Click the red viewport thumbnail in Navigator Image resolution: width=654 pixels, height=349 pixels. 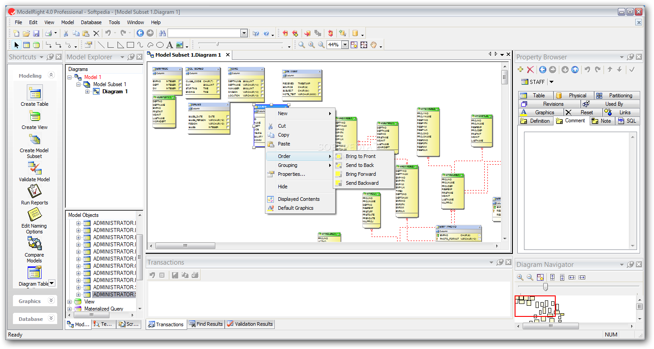click(535, 306)
